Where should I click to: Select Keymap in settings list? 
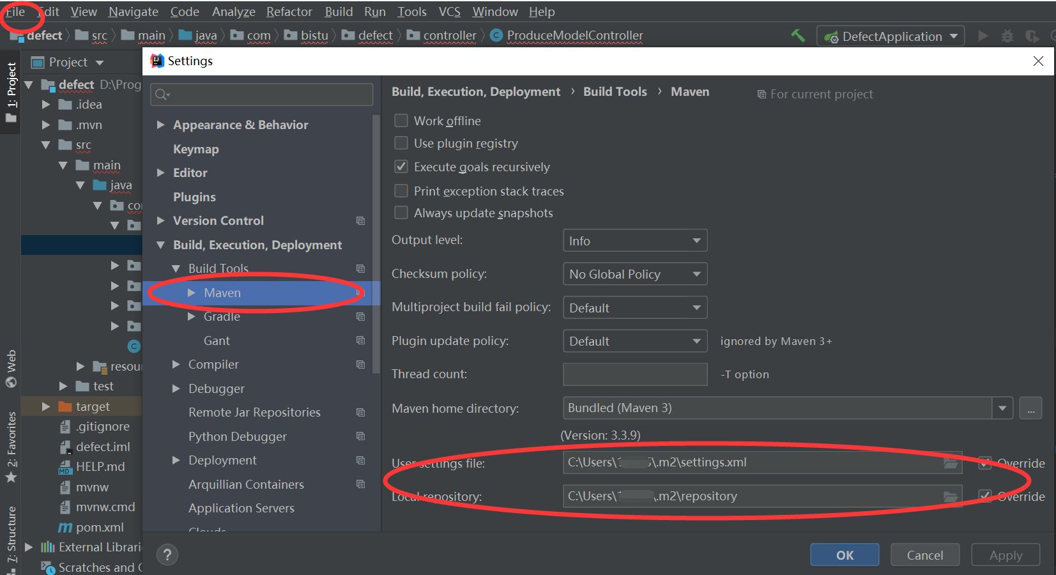tap(195, 149)
